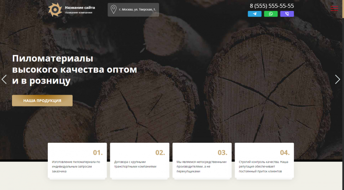
Task: Call the phone number 8 (555) 555-55-55
Action: (x=272, y=6)
